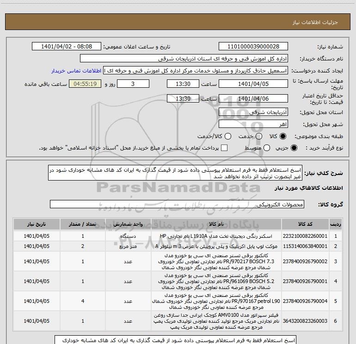The height and width of the screenshot is (344, 356).
Task: Click the گروه کالا field محصولات الکترونیکی
Action: [177, 204]
